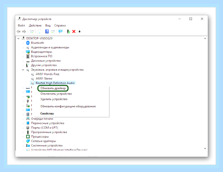Click the blue Help toolbar icon
This screenshot has width=223, height=172.
47,31
